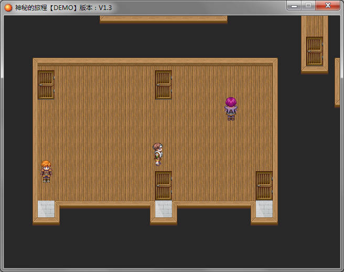
Task: Close the game window
Action: click(x=328, y=6)
